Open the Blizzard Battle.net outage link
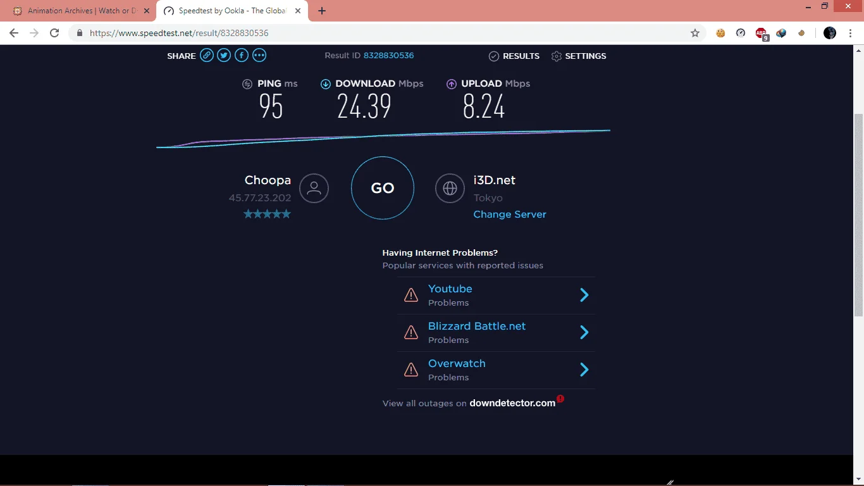864x486 pixels. tap(477, 326)
